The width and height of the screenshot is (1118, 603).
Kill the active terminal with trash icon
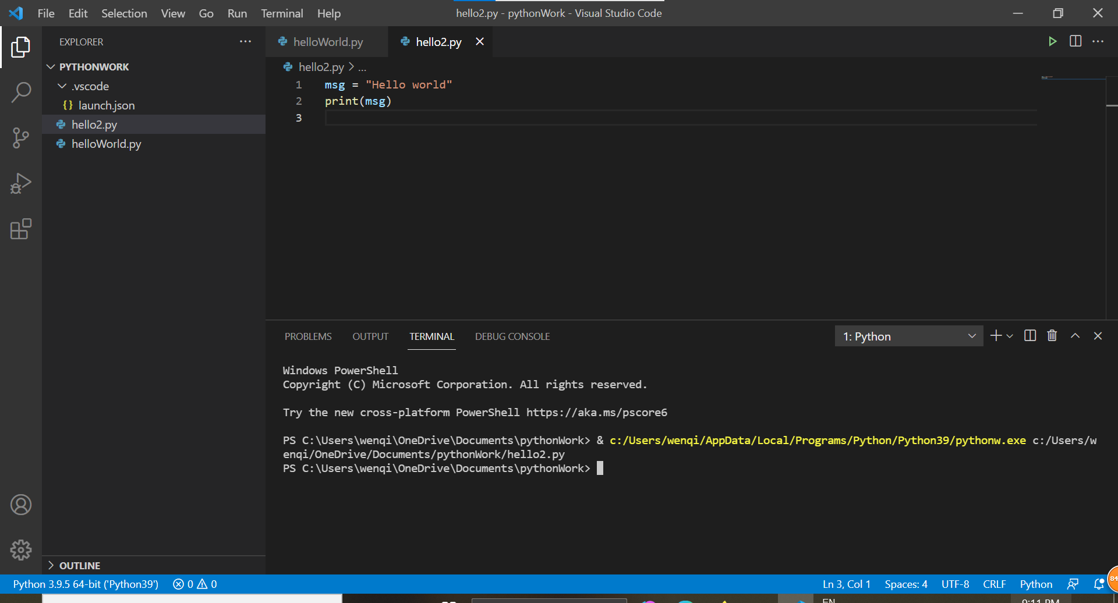click(x=1052, y=335)
